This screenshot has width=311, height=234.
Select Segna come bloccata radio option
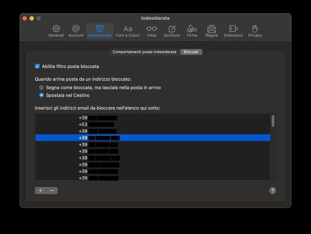click(x=42, y=87)
